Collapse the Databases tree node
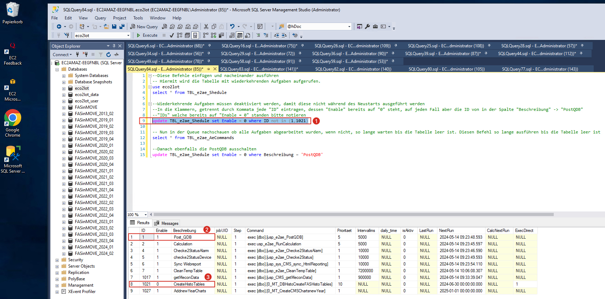Screen dimensions: 605x299 [x=57, y=70]
